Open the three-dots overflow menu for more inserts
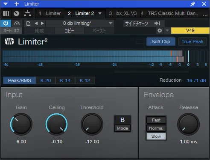This screenshot has height=160, width=210. [205, 15]
